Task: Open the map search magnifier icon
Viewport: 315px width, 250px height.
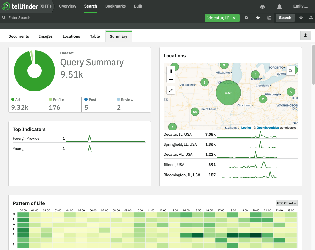Action: (x=291, y=70)
